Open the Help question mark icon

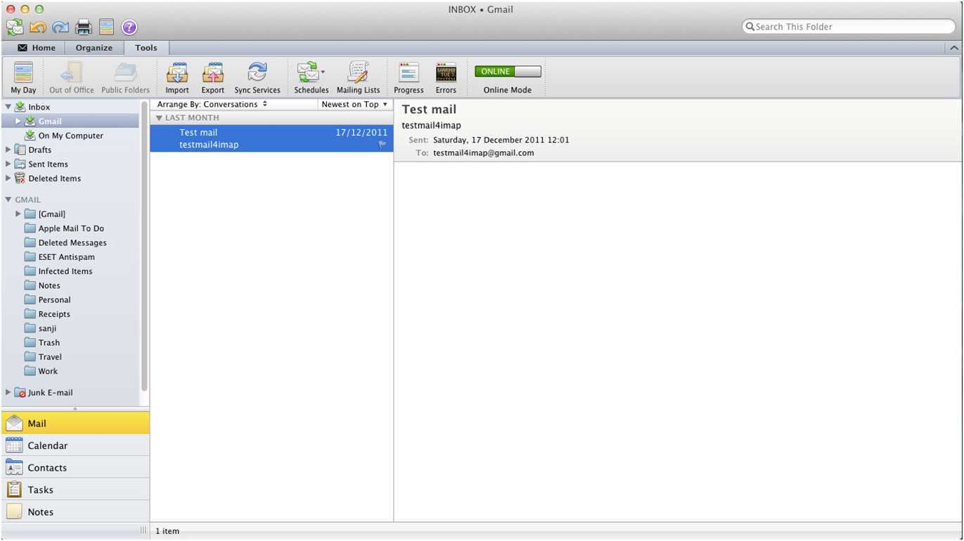pos(129,27)
